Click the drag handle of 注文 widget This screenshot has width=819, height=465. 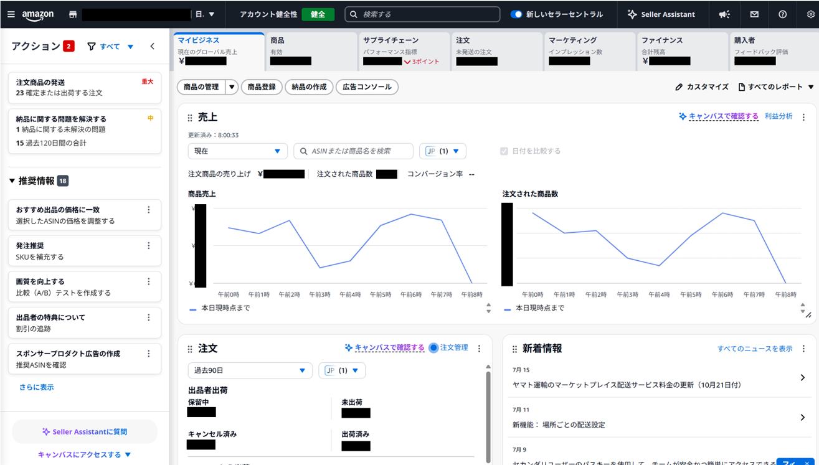point(190,349)
